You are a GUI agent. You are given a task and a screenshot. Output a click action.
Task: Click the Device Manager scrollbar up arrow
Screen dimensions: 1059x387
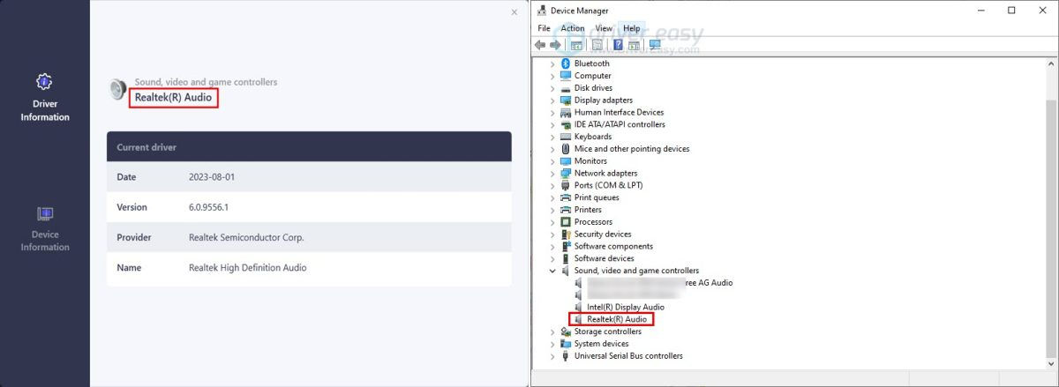pos(1051,64)
